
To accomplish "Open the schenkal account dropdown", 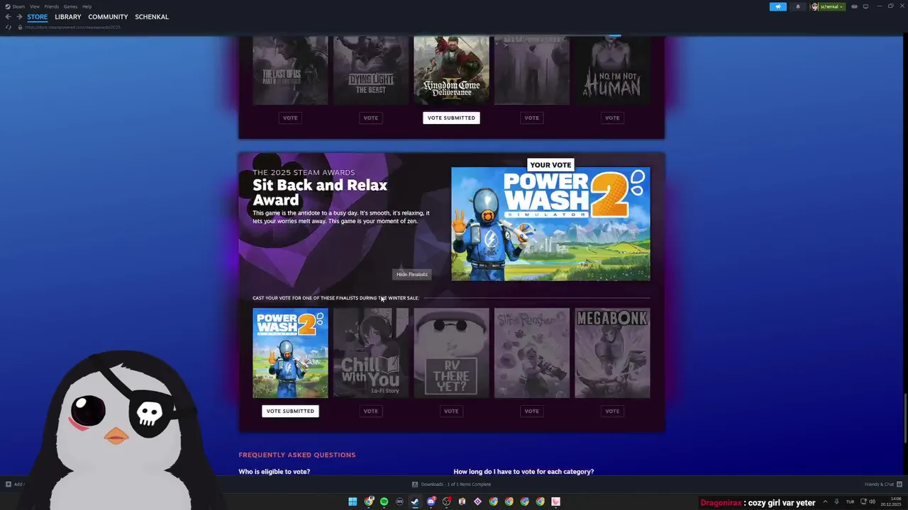I will [x=829, y=6].
